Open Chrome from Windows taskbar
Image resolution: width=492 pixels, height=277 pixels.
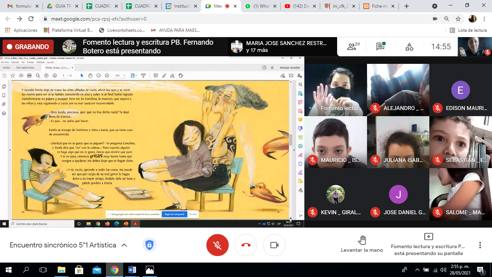click(115, 270)
